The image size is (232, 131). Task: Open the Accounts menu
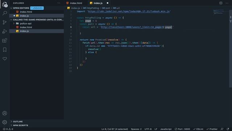tap(5, 113)
